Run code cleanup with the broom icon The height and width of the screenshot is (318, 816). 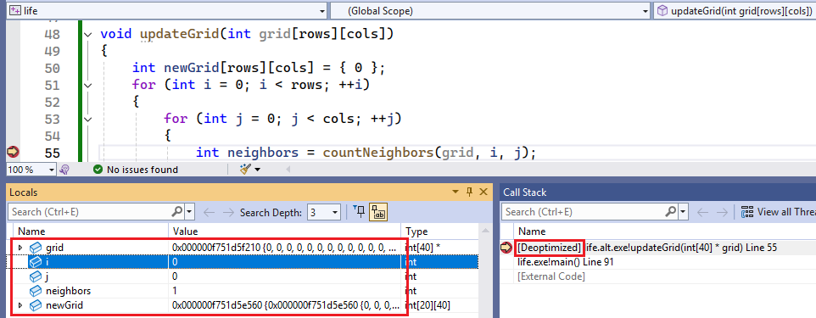[246, 169]
